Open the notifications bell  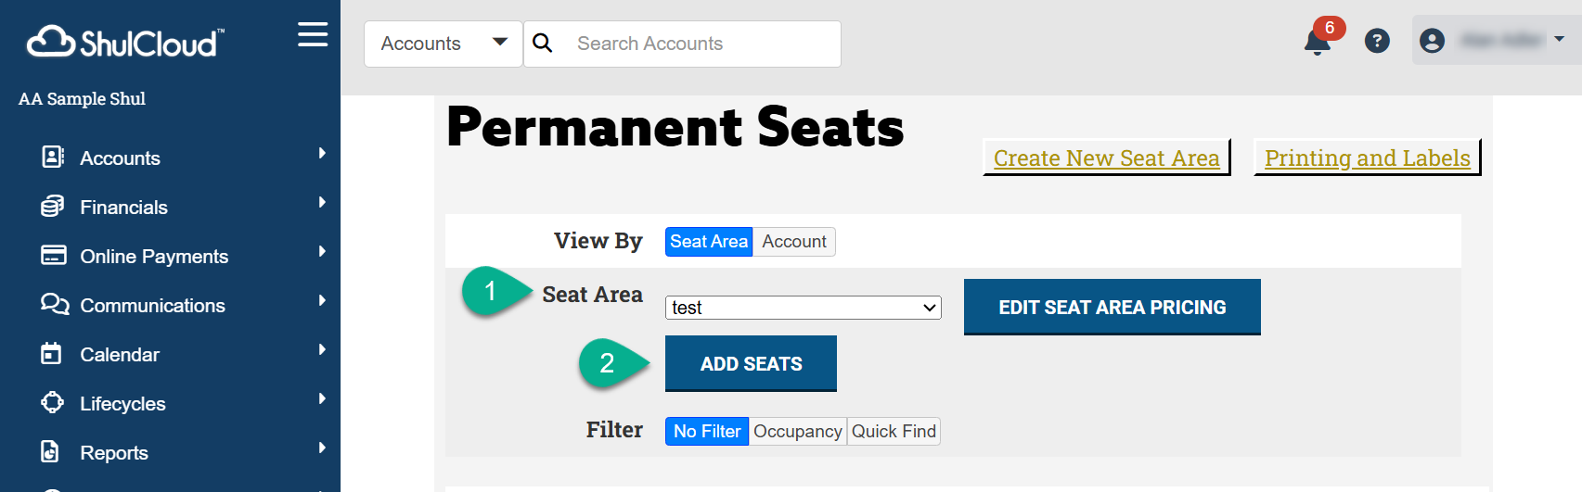(x=1317, y=42)
